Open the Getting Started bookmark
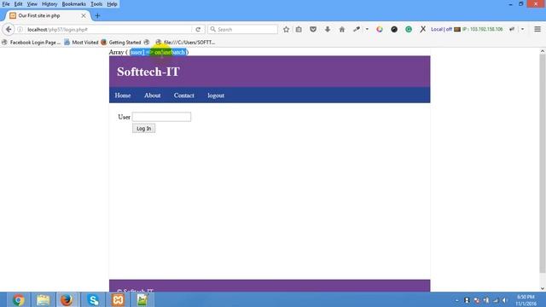Viewport: 546px width, 307px height. tap(121, 42)
